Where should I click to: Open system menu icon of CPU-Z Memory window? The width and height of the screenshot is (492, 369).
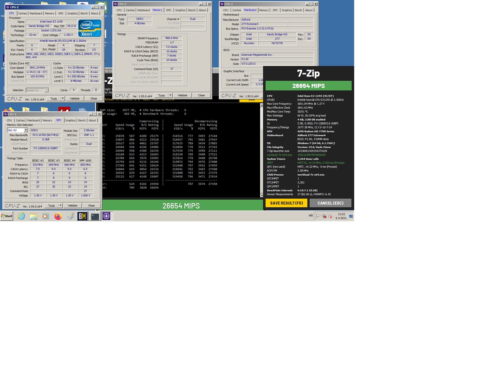pos(115,4)
